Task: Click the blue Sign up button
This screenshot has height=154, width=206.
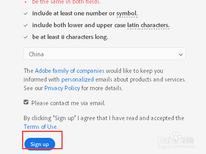Action: click(x=40, y=144)
